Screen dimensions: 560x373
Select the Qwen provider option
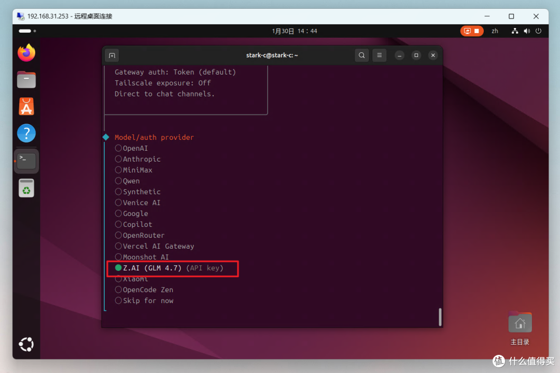click(127, 181)
